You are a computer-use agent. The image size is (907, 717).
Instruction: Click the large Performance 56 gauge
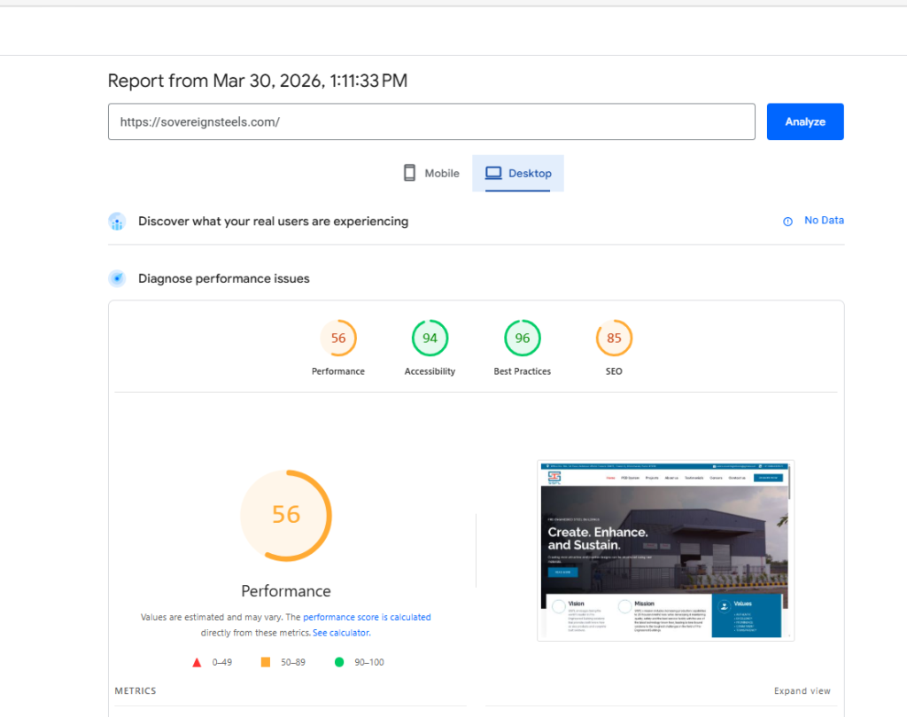click(286, 515)
